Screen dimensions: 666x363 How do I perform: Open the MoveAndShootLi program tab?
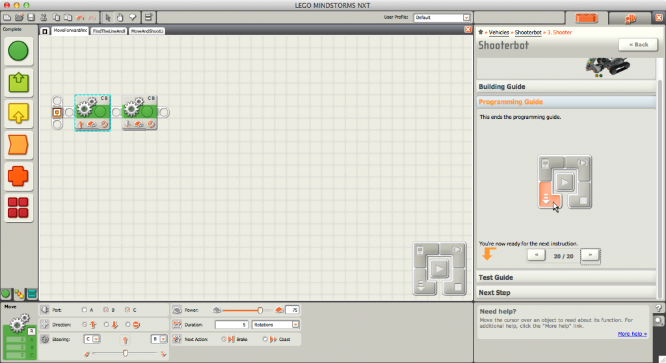(x=146, y=31)
